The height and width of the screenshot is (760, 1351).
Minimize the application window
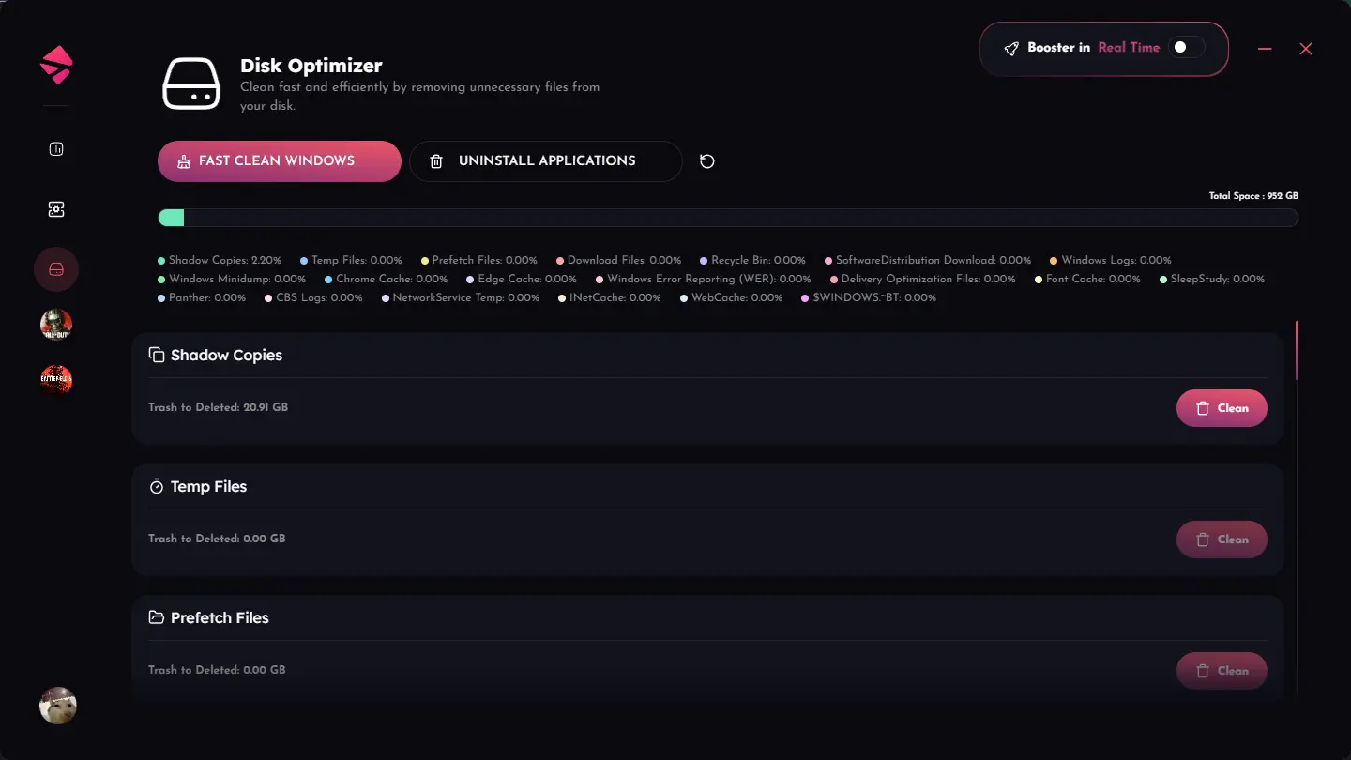1265,49
